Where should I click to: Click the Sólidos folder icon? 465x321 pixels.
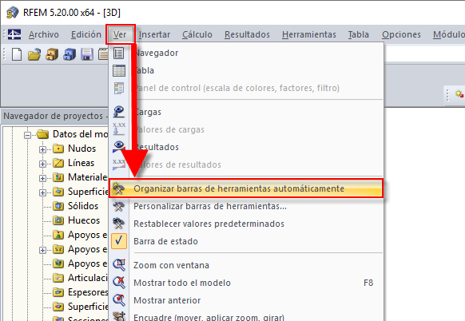(58, 206)
